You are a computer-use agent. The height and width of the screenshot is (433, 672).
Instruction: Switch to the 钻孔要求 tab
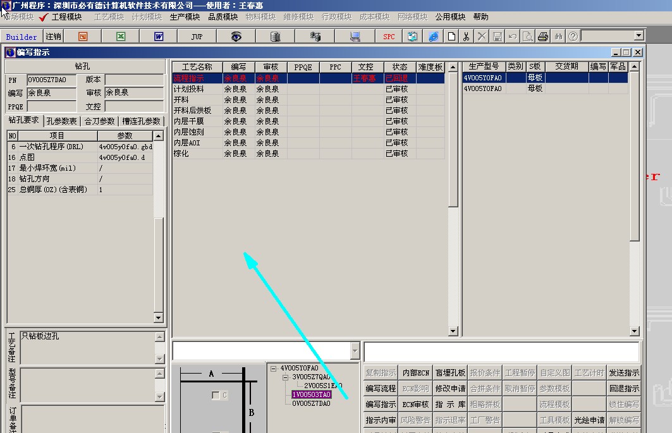tap(23, 120)
